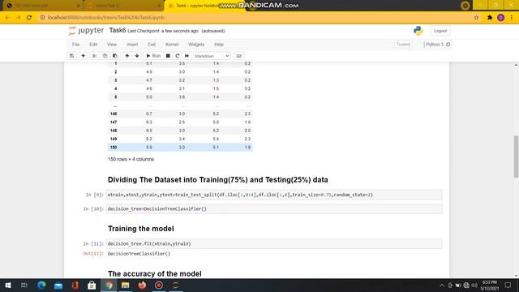Open the notifications action center icon

pyautogui.click(x=508, y=285)
